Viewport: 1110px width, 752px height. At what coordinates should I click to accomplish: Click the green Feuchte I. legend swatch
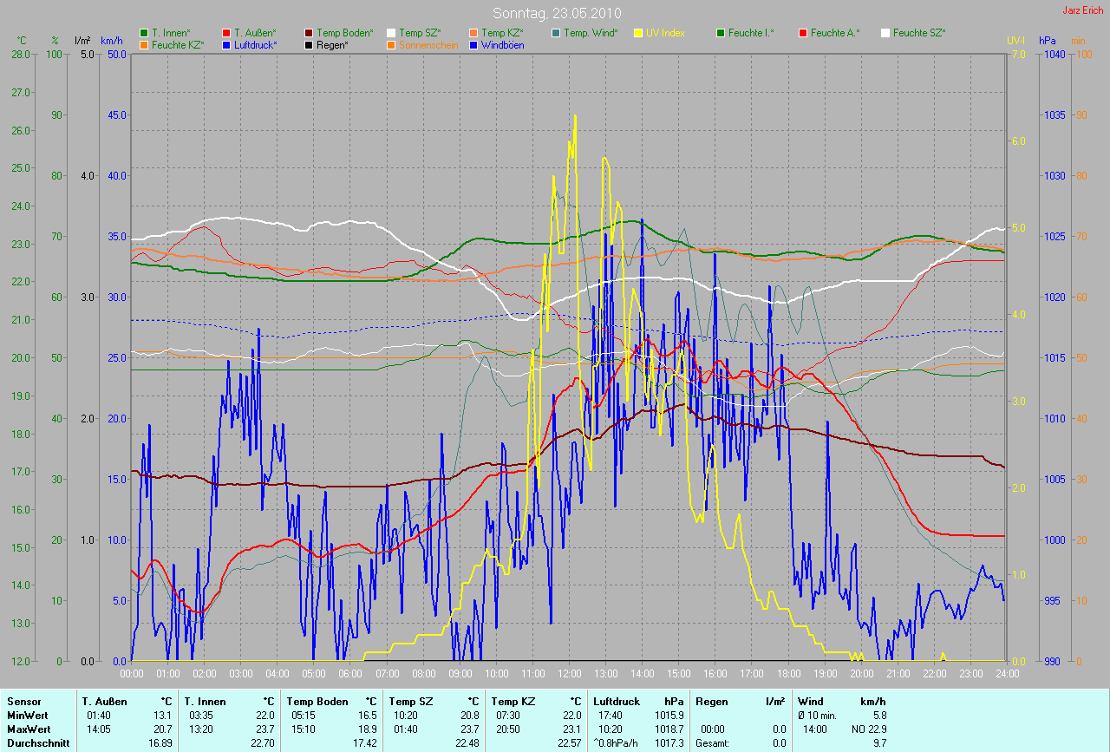click(x=720, y=33)
